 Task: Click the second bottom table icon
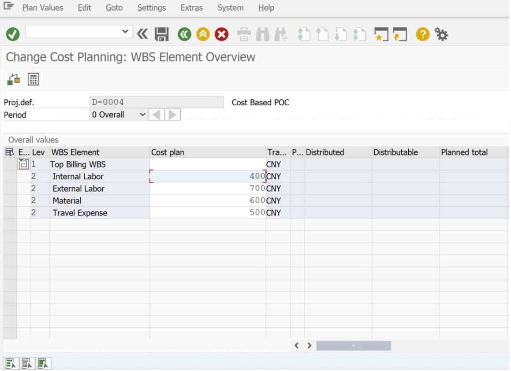[27, 364]
